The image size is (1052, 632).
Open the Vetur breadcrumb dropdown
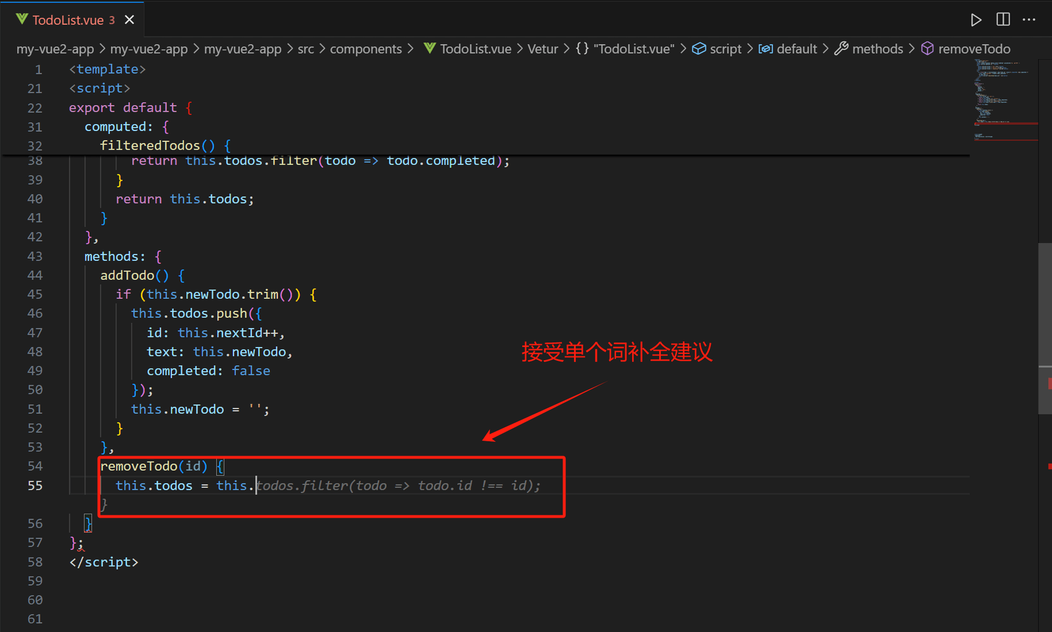tap(542, 49)
